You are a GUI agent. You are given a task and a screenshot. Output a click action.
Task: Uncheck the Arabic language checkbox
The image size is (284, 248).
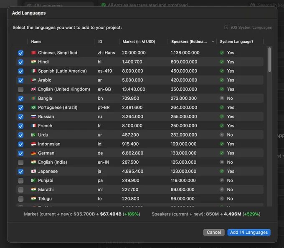point(21,80)
